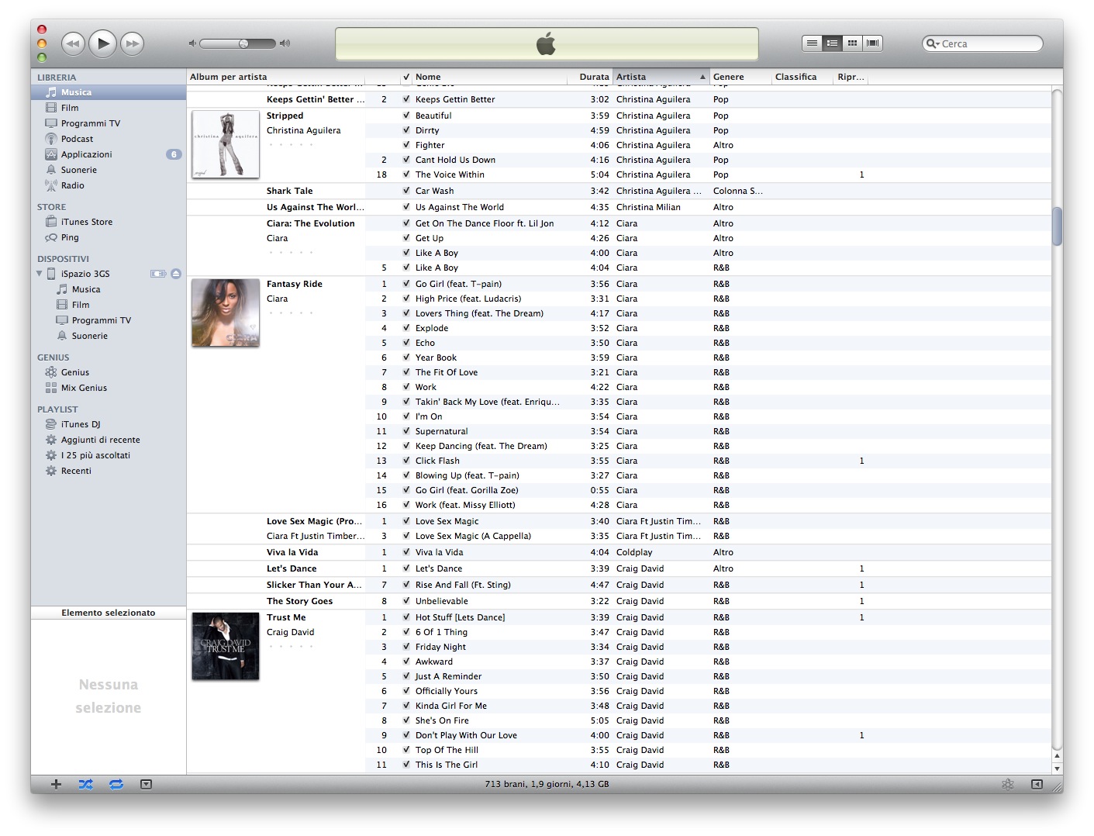Click the low volume speaker icon

[x=192, y=43]
